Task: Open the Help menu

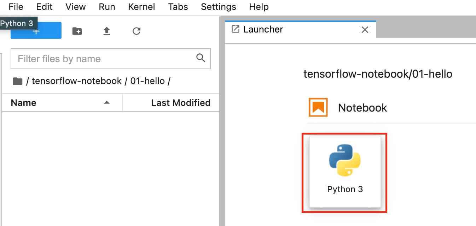Action: pos(259,7)
